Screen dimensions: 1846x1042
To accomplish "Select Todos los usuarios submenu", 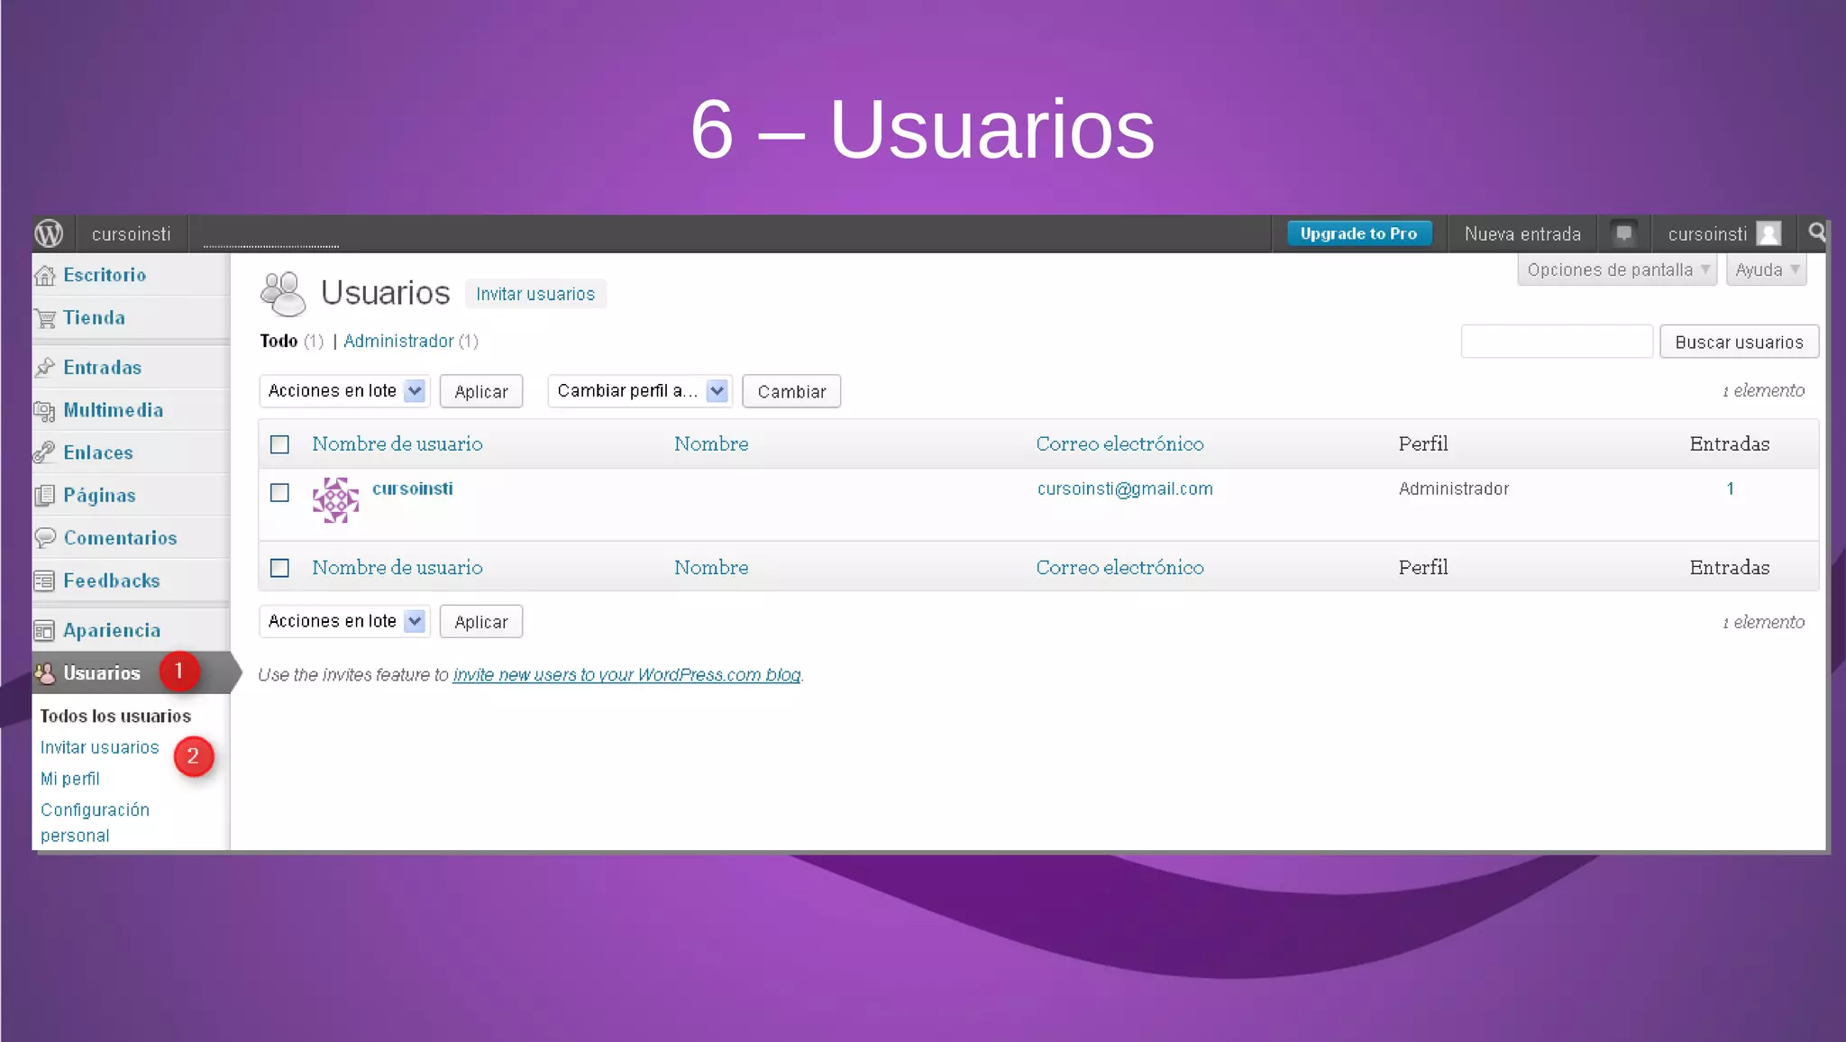I will click(115, 716).
